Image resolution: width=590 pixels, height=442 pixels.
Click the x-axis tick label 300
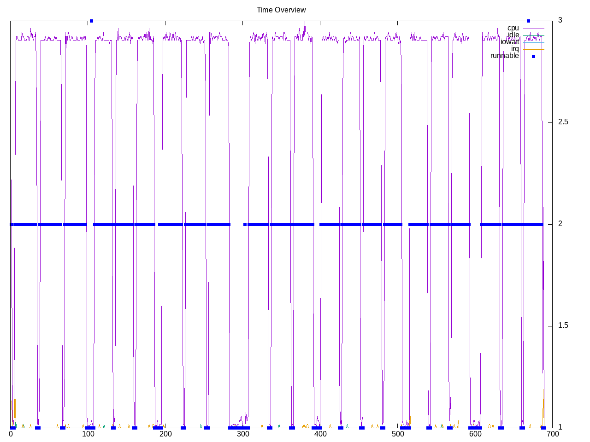coord(242,434)
